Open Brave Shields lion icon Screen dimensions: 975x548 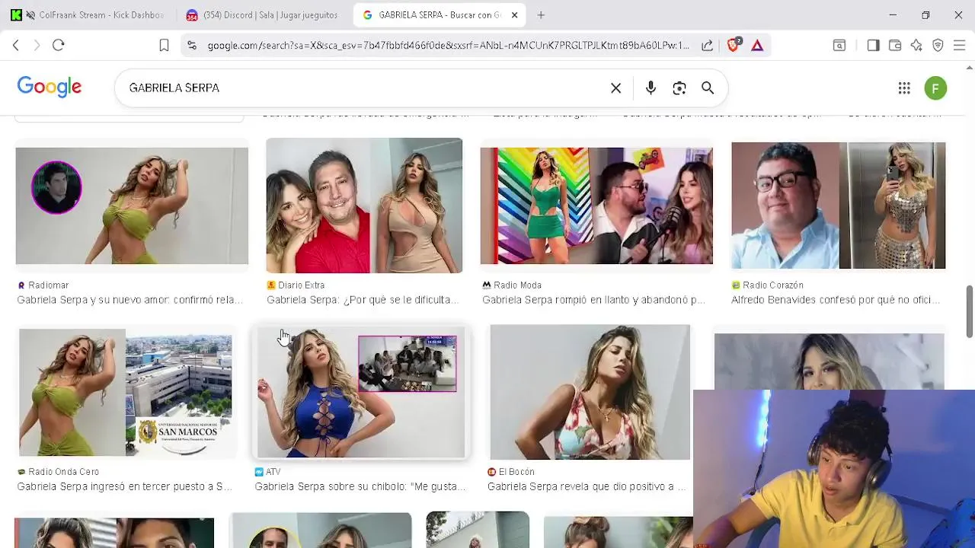[734, 46]
